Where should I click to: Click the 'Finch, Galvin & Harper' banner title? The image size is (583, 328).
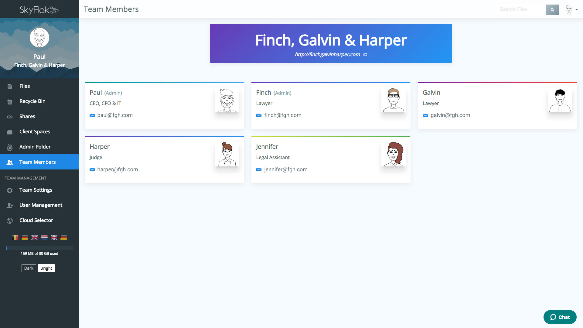tap(331, 40)
